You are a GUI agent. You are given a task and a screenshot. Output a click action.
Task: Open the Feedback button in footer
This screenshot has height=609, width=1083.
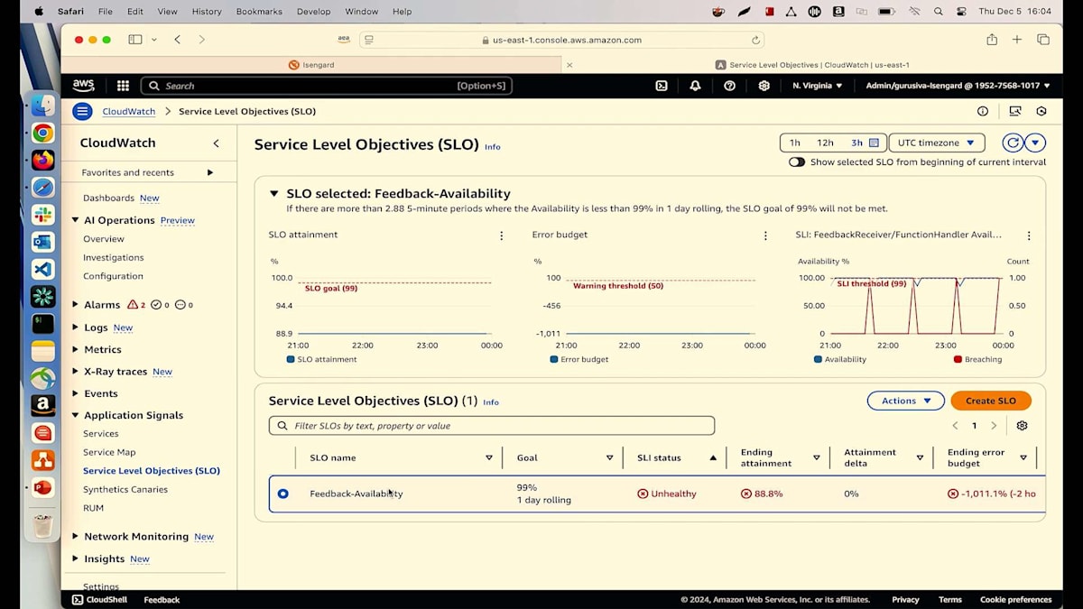pyautogui.click(x=162, y=599)
